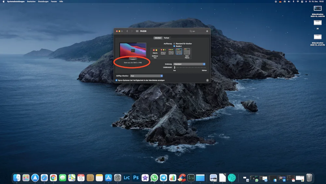Switch to the Farben tab

[167, 38]
